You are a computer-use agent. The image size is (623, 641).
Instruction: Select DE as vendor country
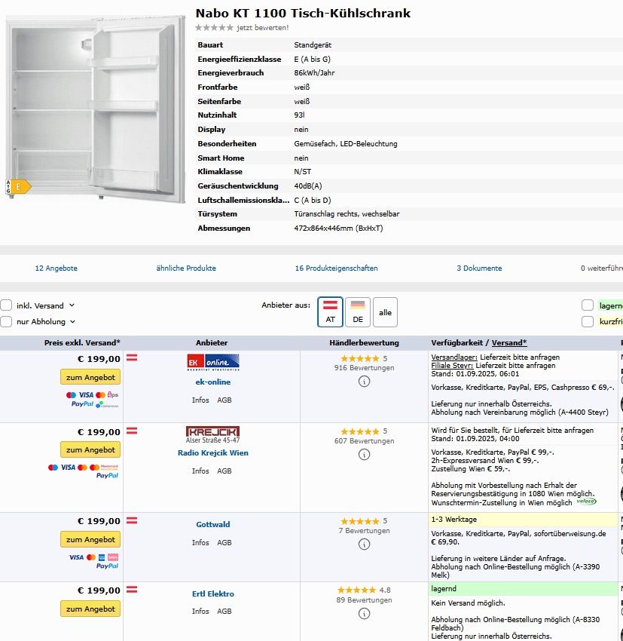[358, 312]
